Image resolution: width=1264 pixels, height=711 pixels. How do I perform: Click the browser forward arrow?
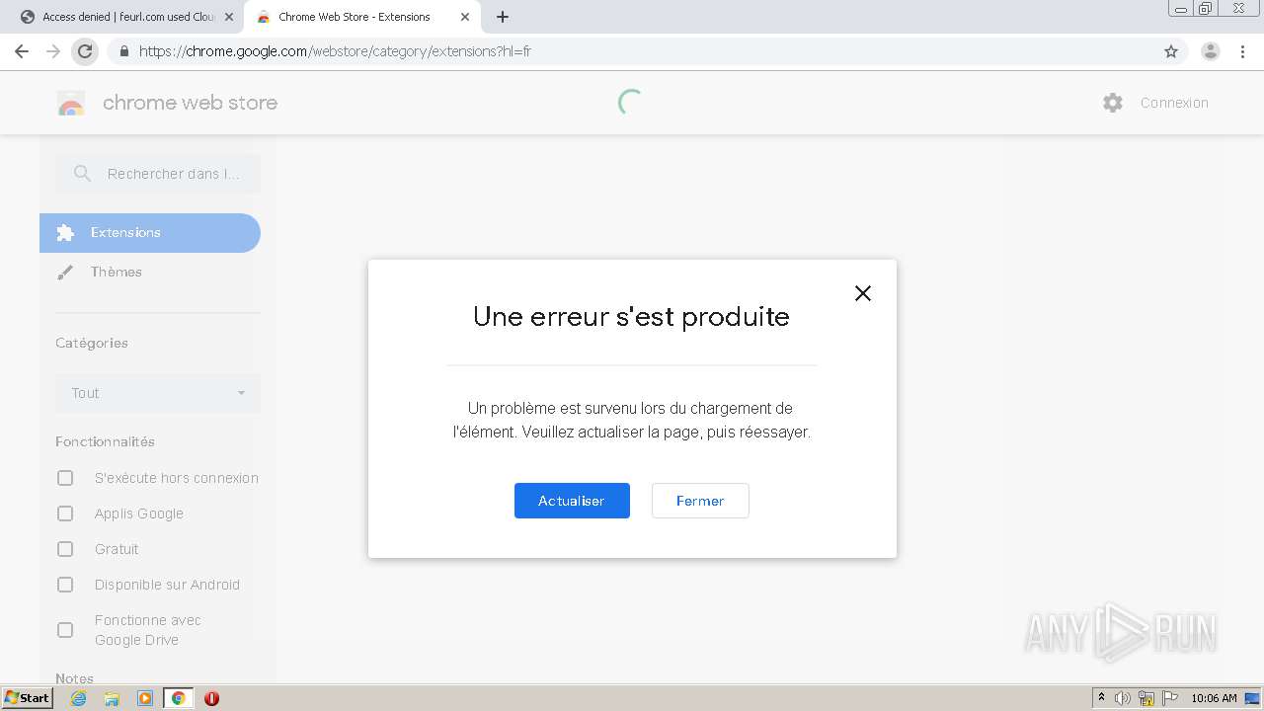53,51
